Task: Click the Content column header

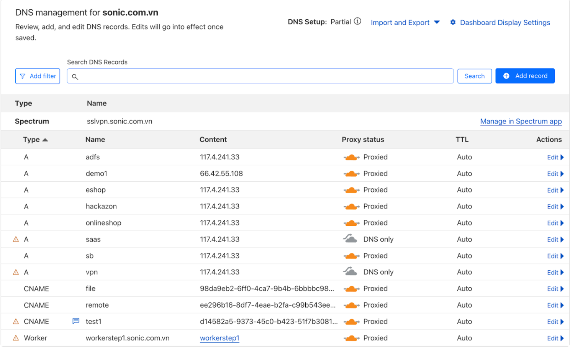Action: coord(213,140)
